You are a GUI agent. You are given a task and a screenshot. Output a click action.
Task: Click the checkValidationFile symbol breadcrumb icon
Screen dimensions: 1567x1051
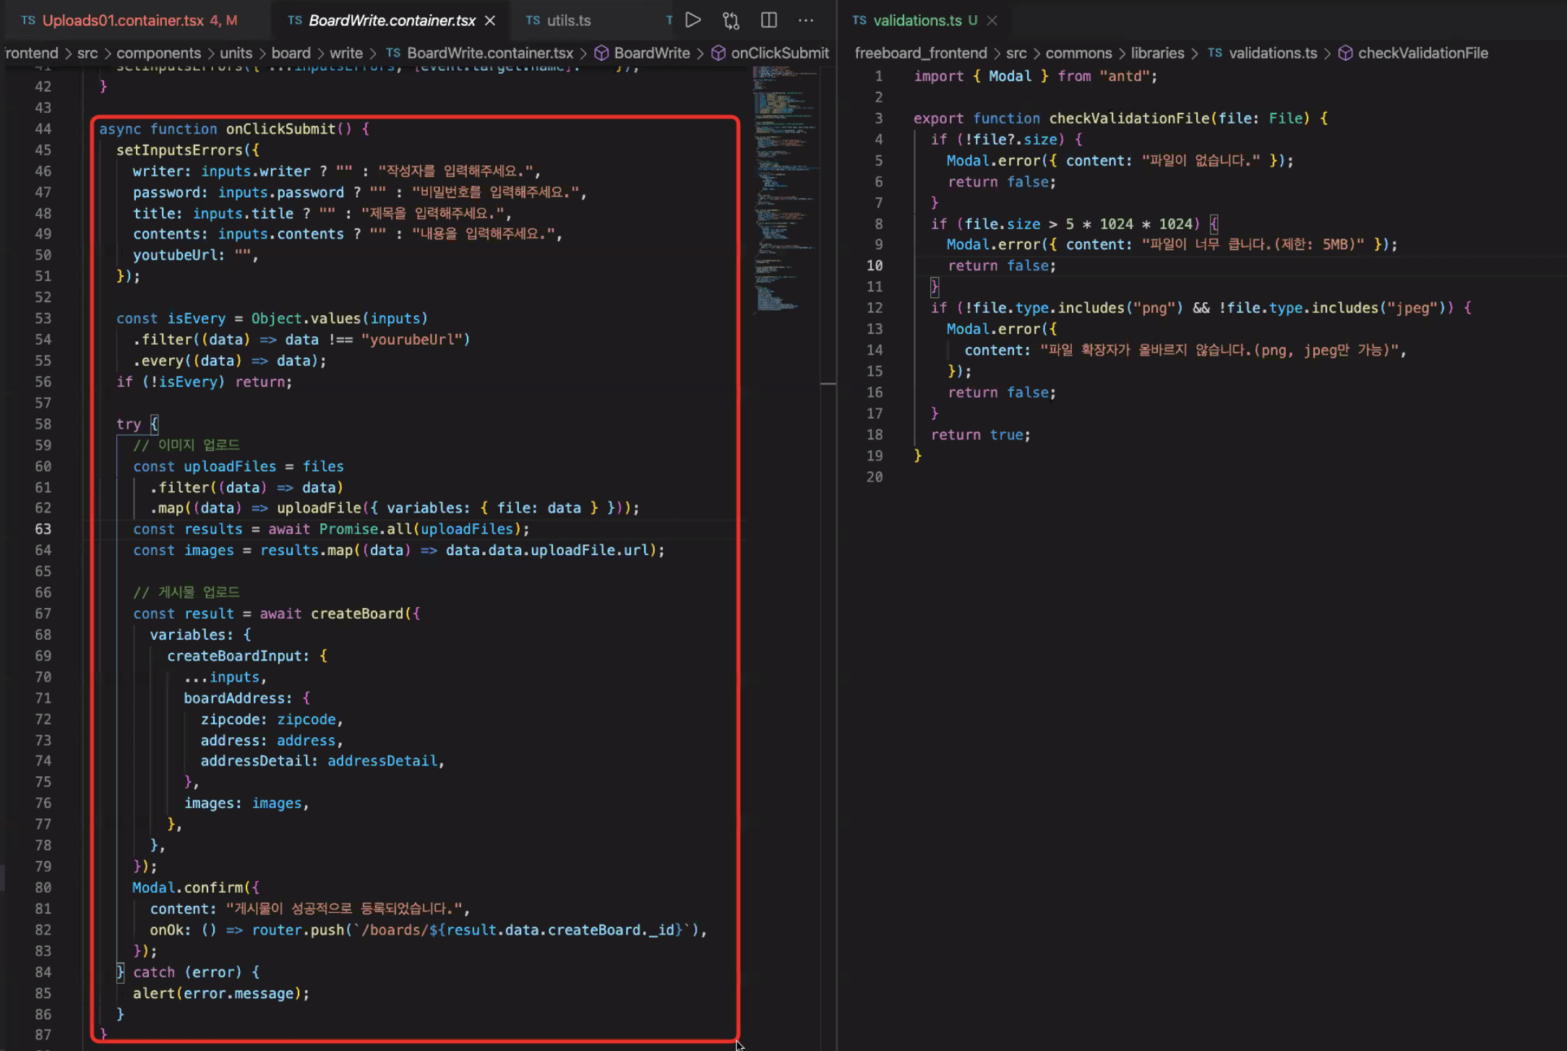coord(1345,53)
